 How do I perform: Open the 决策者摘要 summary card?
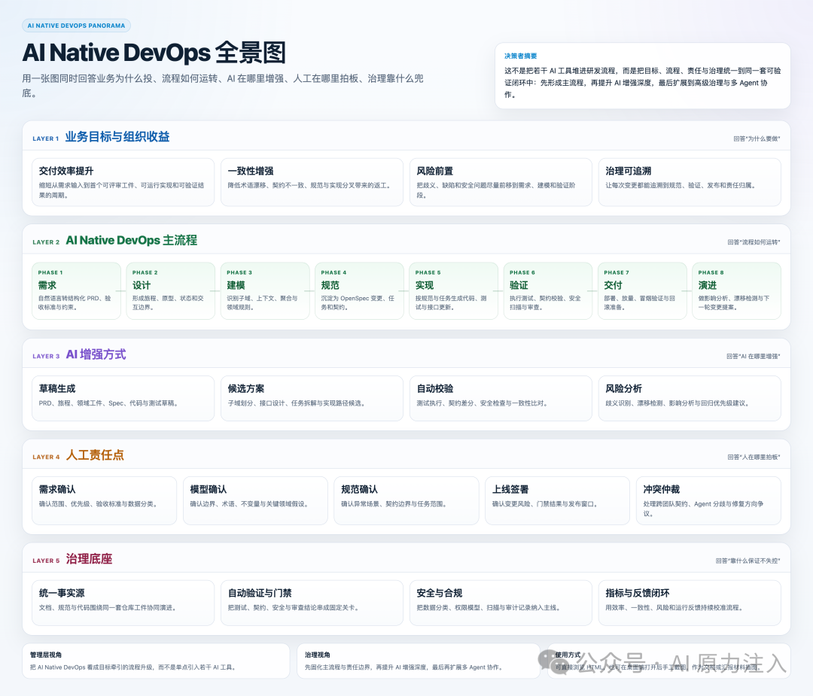[642, 76]
